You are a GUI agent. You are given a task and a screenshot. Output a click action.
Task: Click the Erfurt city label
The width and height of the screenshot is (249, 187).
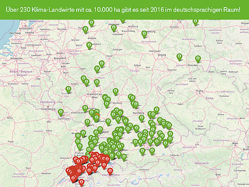(x=137, y=65)
